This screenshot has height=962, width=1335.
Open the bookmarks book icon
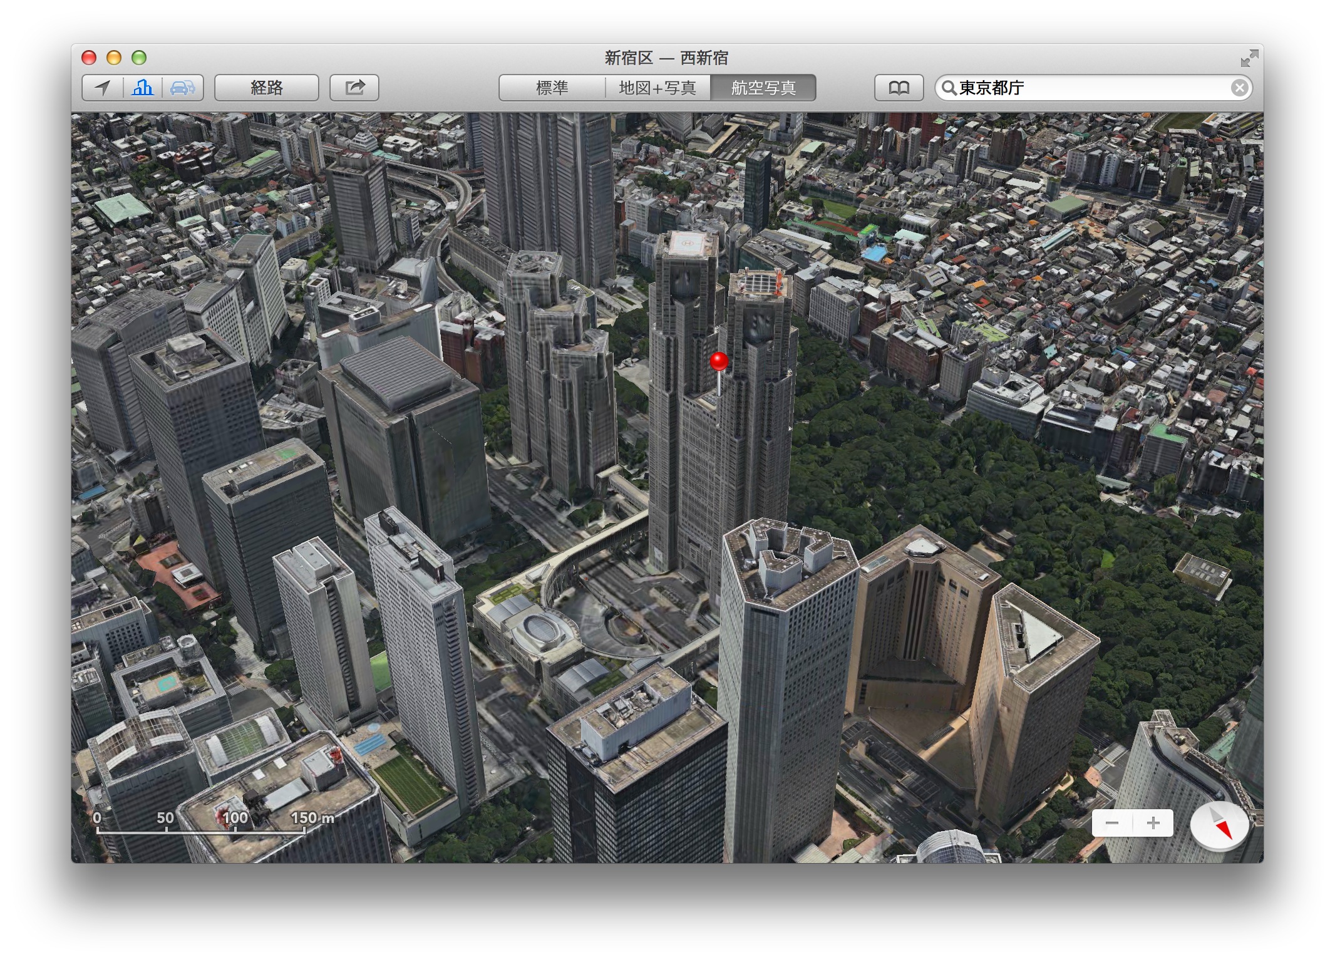tap(899, 88)
